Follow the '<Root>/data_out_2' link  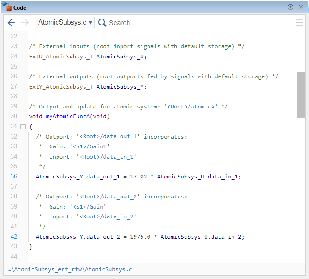tap(108, 197)
